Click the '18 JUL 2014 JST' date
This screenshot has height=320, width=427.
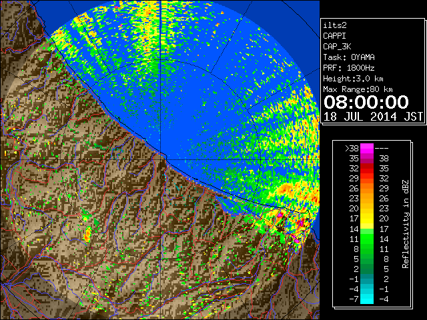(373, 117)
